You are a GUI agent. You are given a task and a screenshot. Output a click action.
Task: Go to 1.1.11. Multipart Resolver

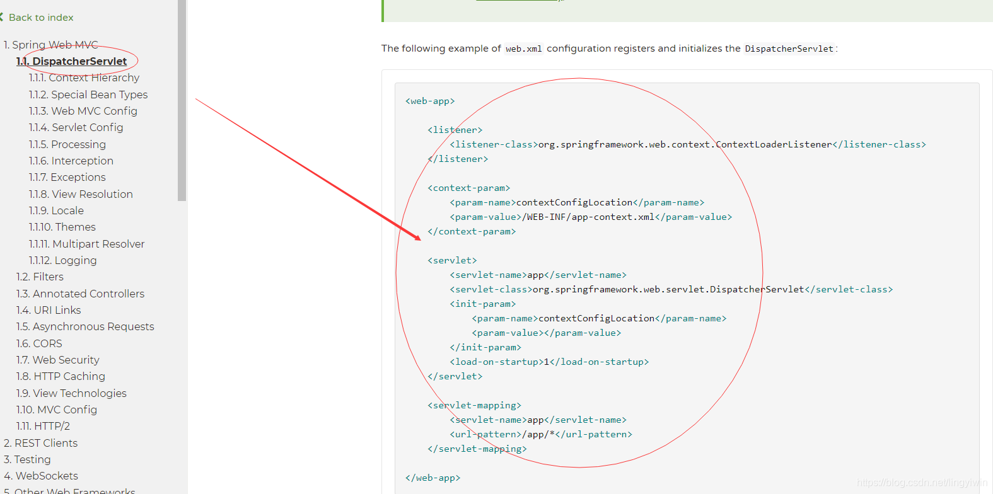[87, 244]
